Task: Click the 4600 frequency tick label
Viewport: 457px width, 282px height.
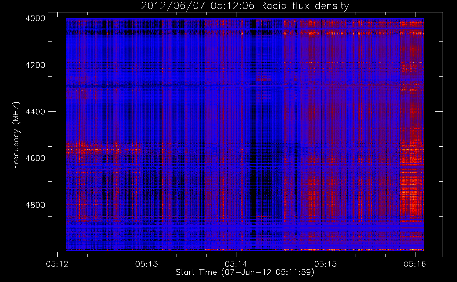Action: pos(35,158)
